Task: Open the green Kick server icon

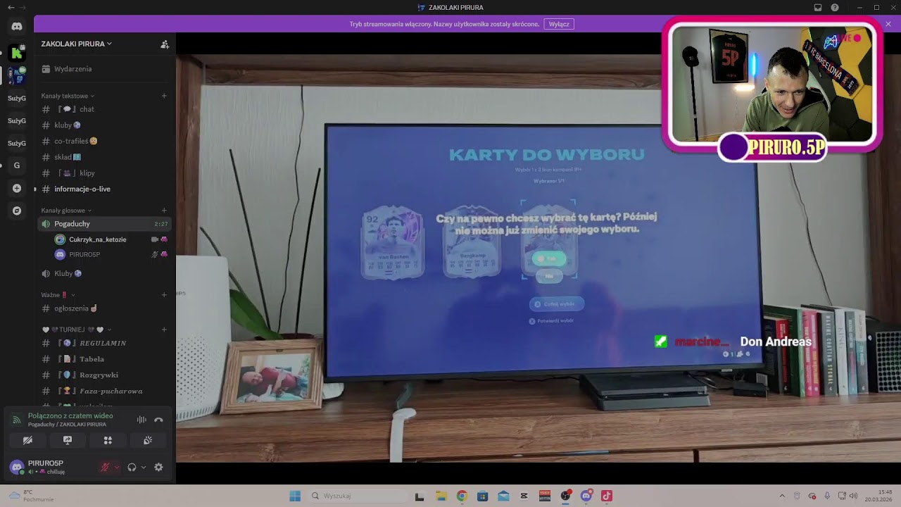Action: [x=17, y=53]
